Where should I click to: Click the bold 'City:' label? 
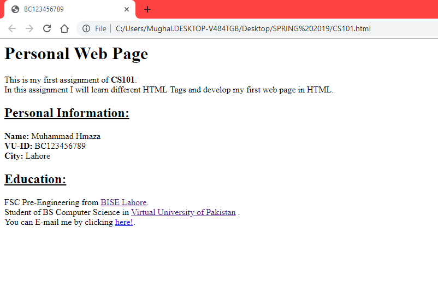coord(14,156)
